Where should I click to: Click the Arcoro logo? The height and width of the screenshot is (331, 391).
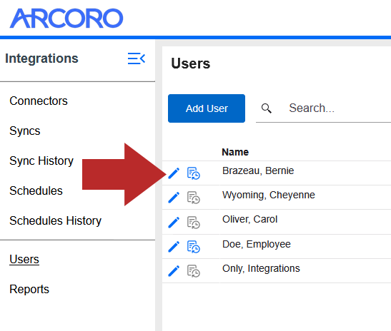pos(66,18)
